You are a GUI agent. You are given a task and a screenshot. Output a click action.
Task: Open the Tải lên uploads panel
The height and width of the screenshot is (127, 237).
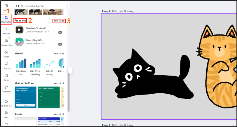(6, 54)
